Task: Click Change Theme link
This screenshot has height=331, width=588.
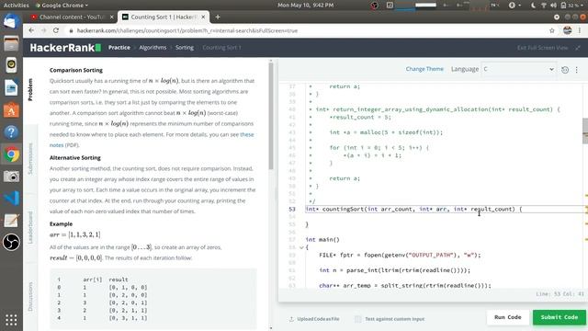Action: coord(424,69)
